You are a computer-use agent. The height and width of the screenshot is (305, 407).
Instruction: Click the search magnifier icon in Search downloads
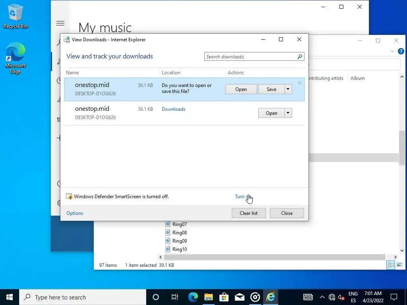click(x=300, y=56)
